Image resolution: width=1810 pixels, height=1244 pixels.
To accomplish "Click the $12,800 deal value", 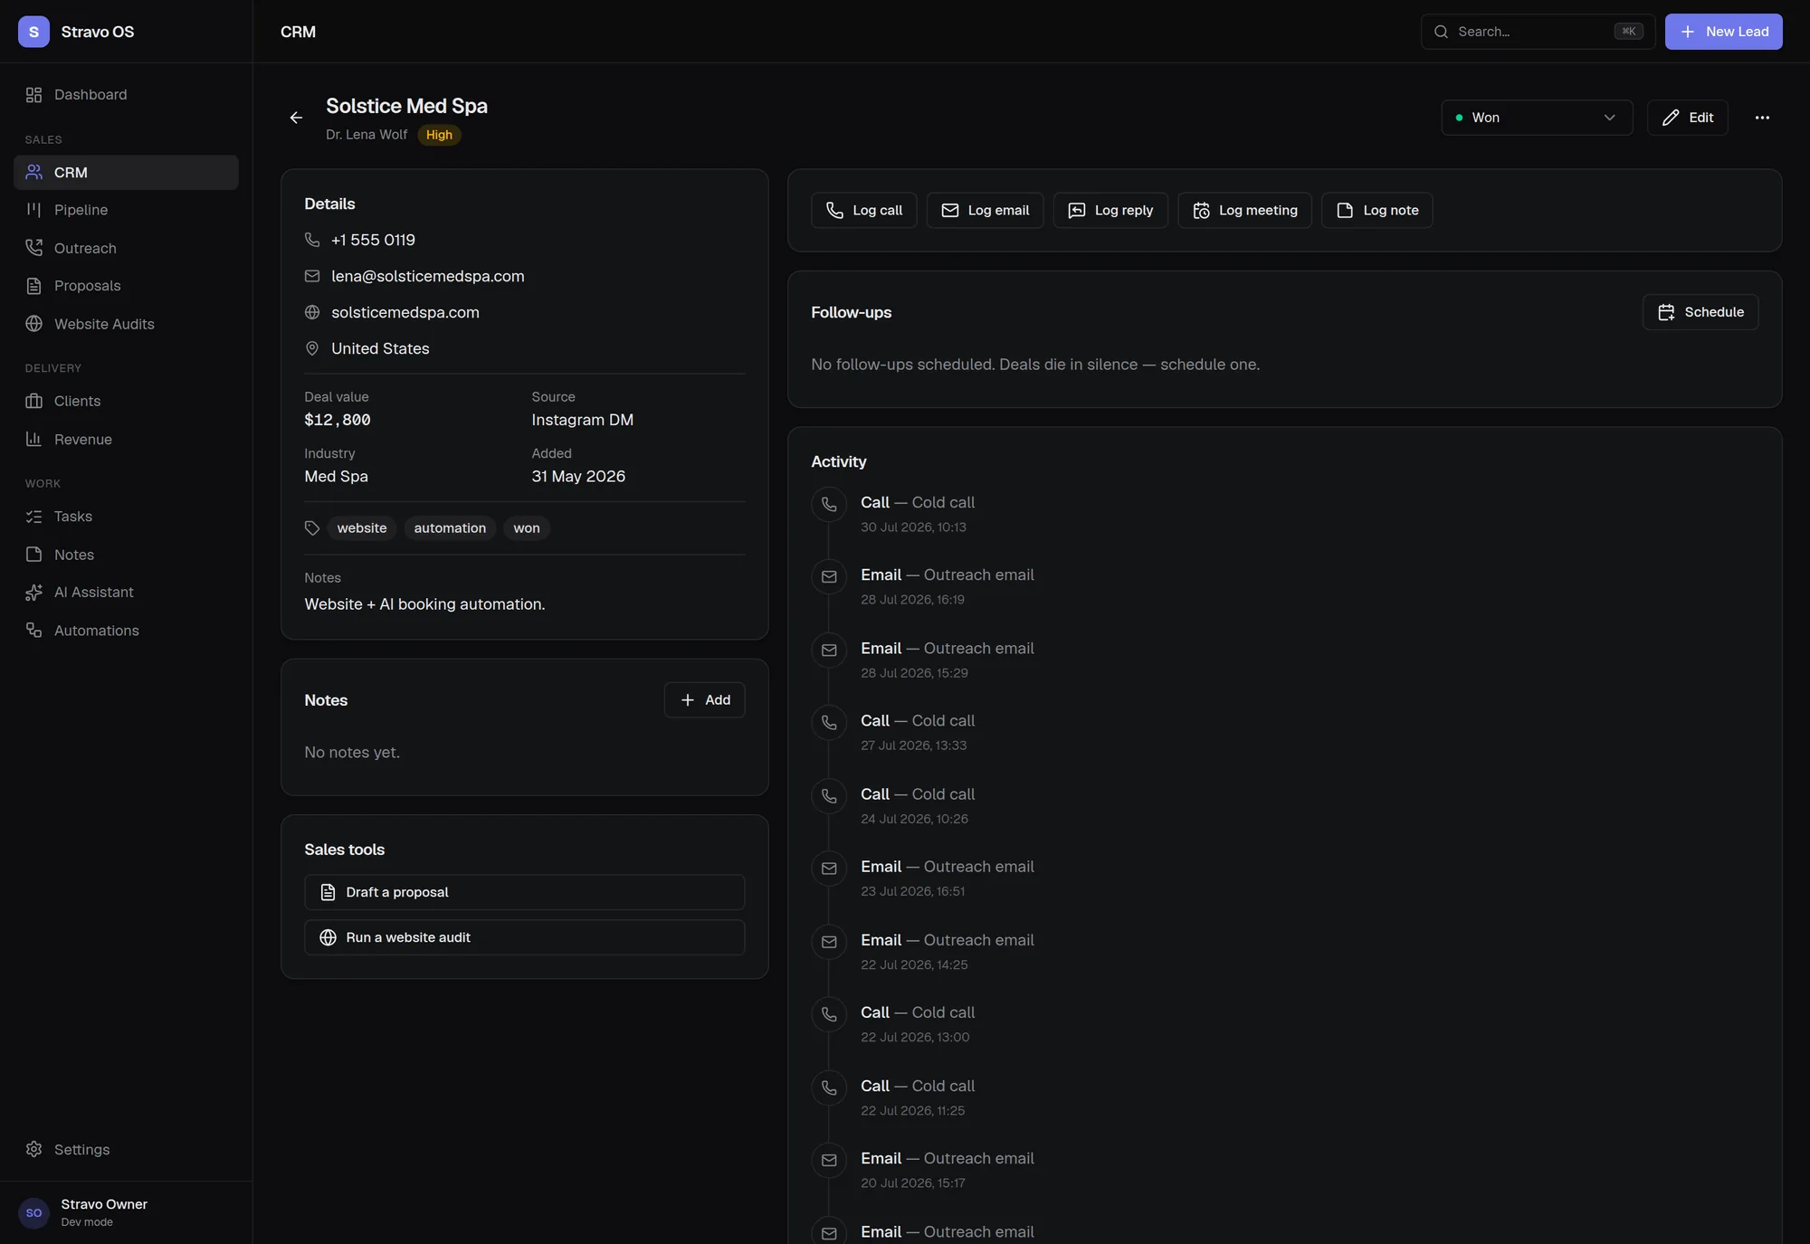I will [x=338, y=420].
